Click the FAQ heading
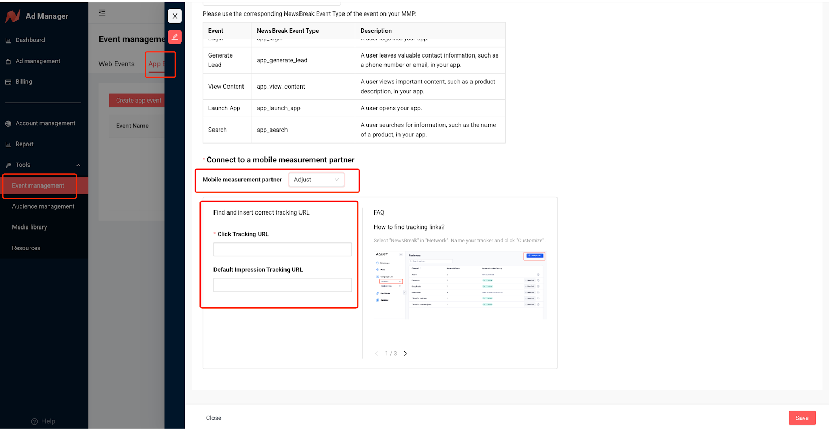The width and height of the screenshot is (829, 429). click(x=379, y=212)
